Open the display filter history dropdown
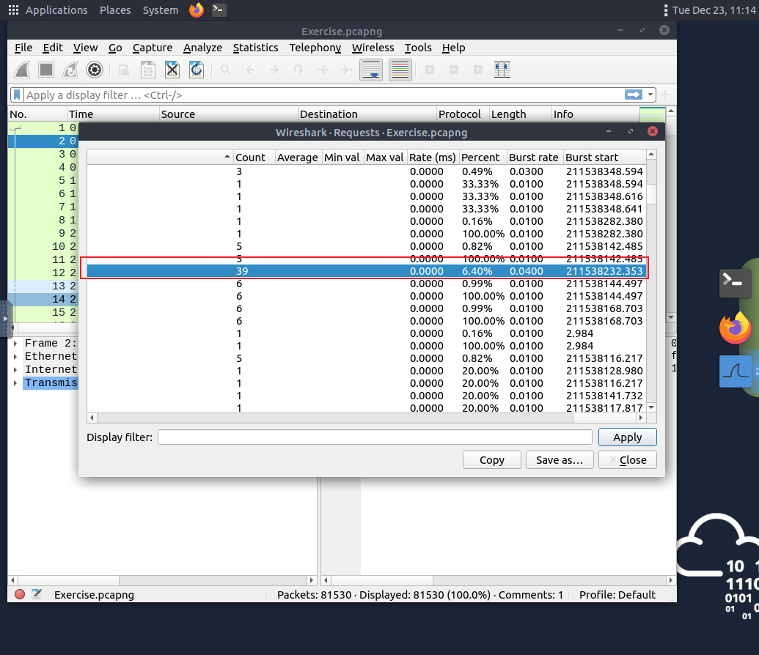This screenshot has height=655, width=759. [650, 95]
